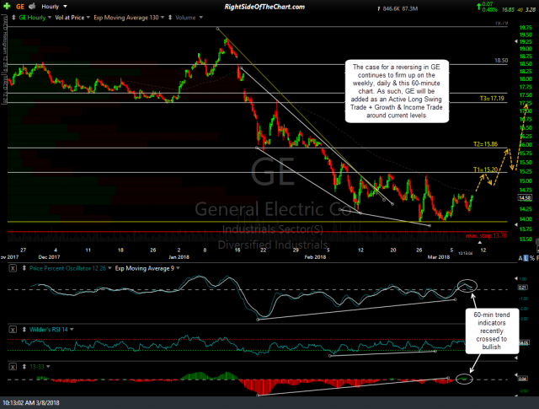Click the arrow after the RSI pane bottom right

(515, 358)
